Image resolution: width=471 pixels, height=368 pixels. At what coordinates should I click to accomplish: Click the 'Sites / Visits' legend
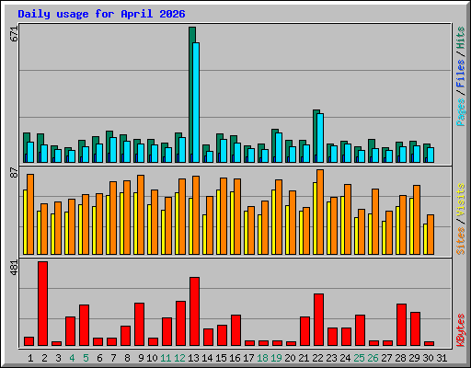461,219
